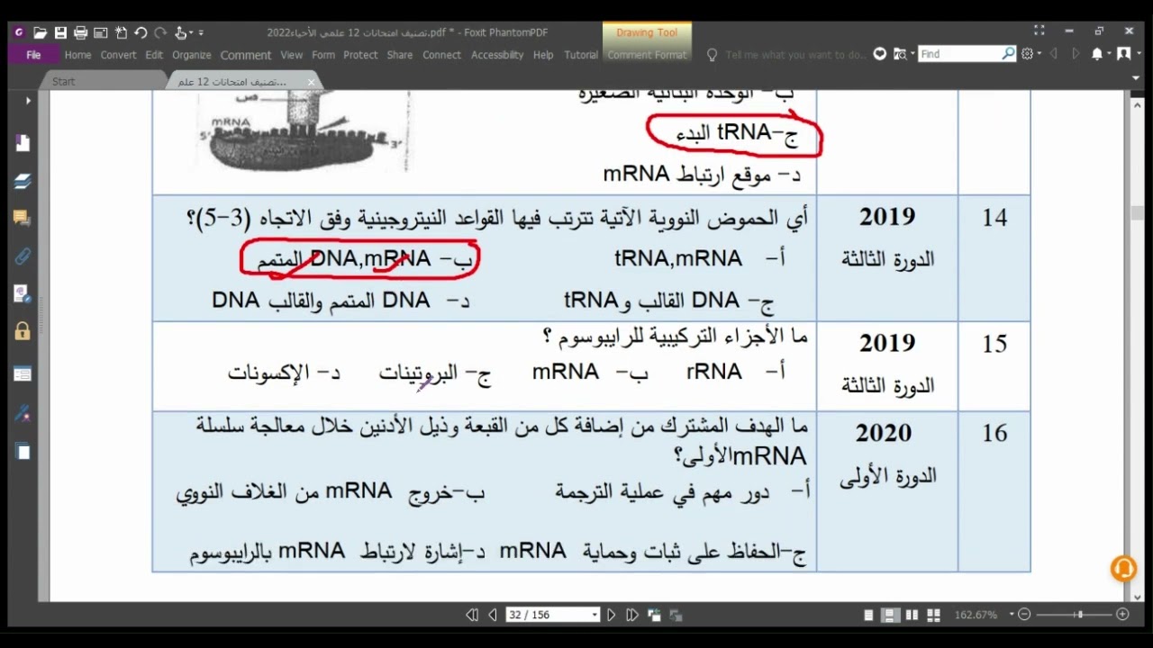
Task: Open the 162.67% zoom level dropdown
Action: [1012, 615]
